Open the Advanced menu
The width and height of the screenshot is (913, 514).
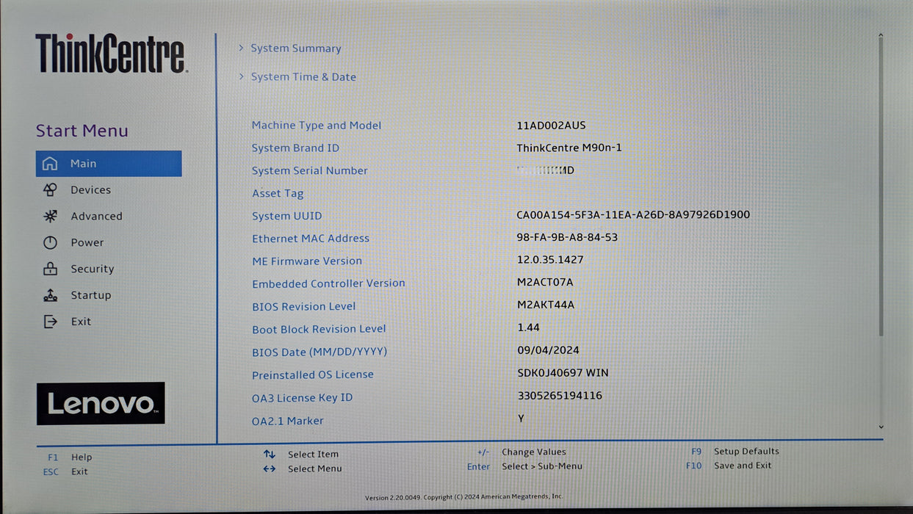coord(96,217)
